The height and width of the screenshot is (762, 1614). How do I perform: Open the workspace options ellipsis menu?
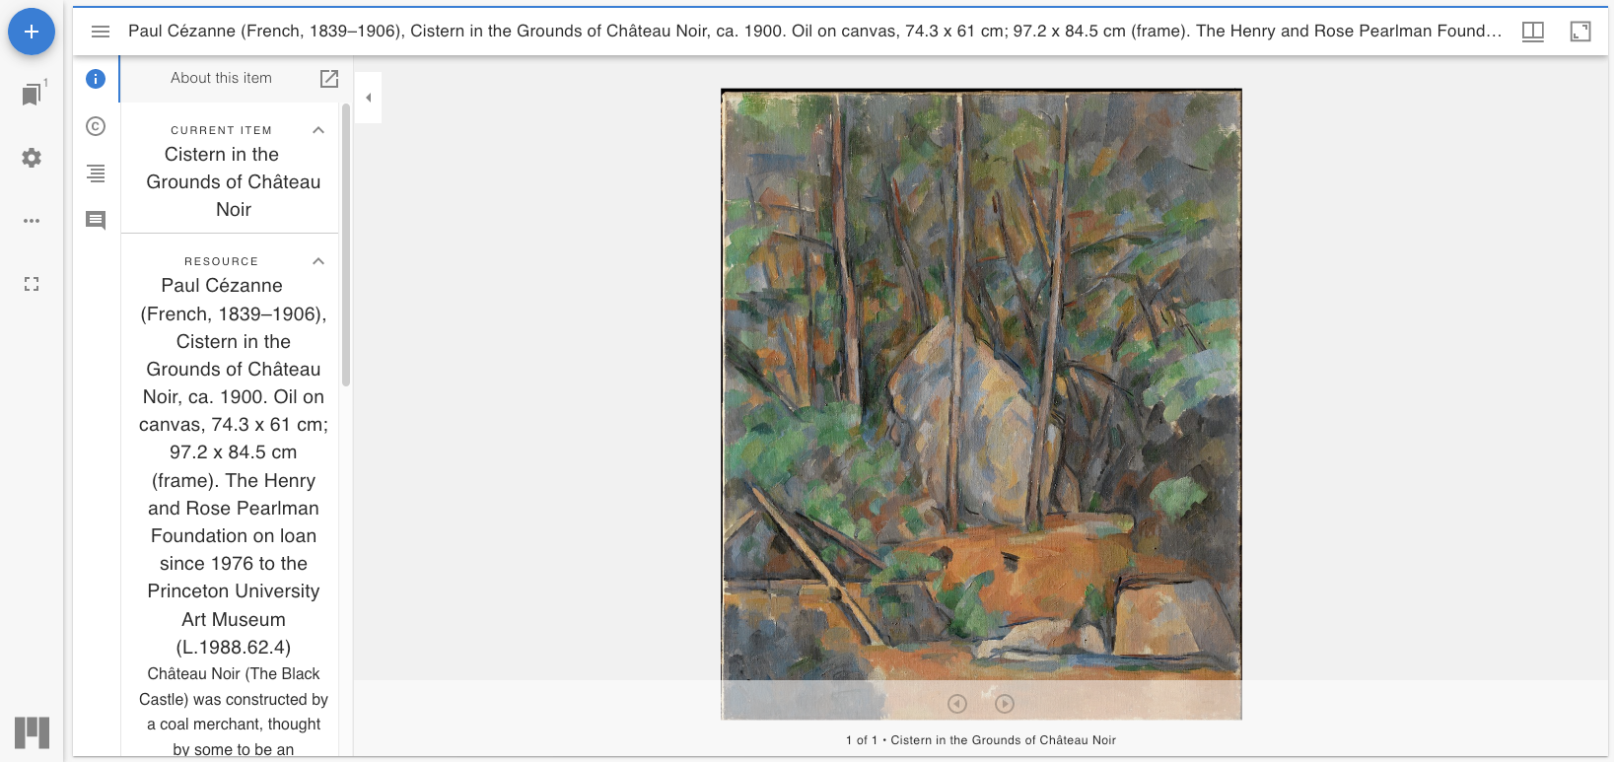pos(32,221)
